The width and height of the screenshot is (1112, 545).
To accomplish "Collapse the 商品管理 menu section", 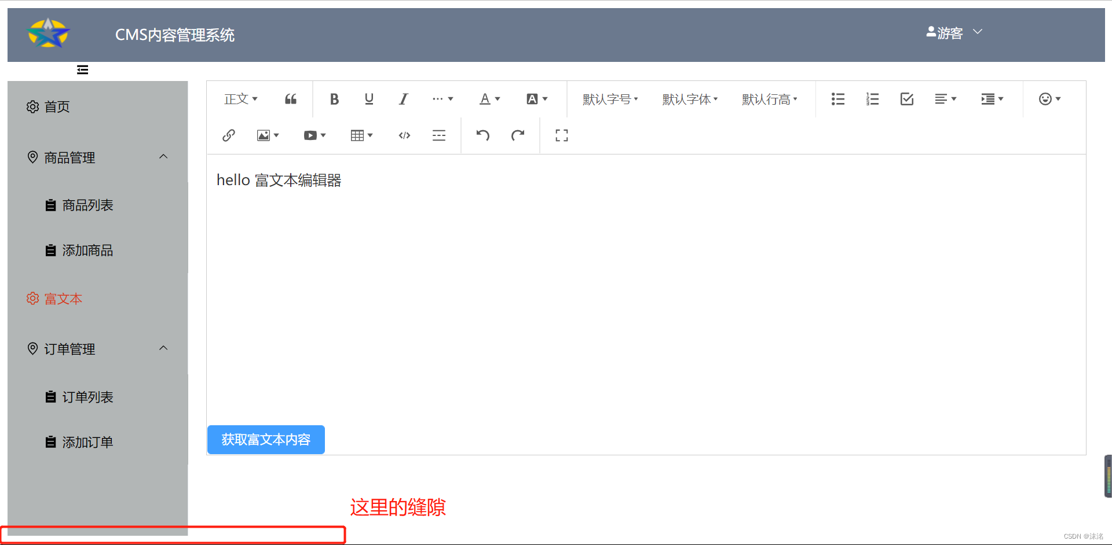I will [163, 156].
